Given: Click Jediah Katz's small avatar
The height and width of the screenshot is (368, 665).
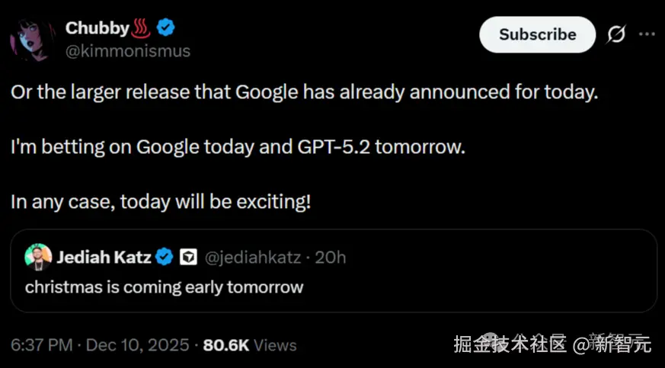Looking at the screenshot, I should 38,258.
